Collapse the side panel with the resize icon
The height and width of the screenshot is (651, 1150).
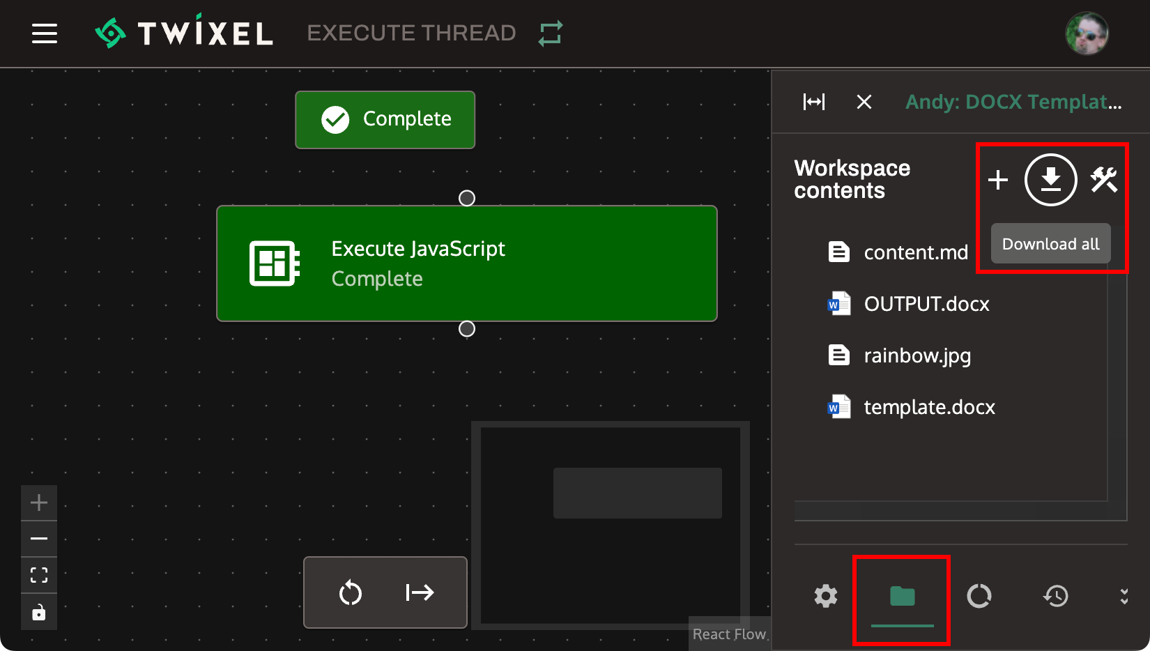[814, 102]
